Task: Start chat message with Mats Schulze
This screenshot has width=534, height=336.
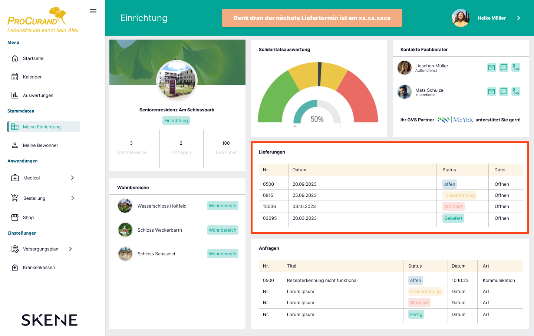Action: [504, 91]
